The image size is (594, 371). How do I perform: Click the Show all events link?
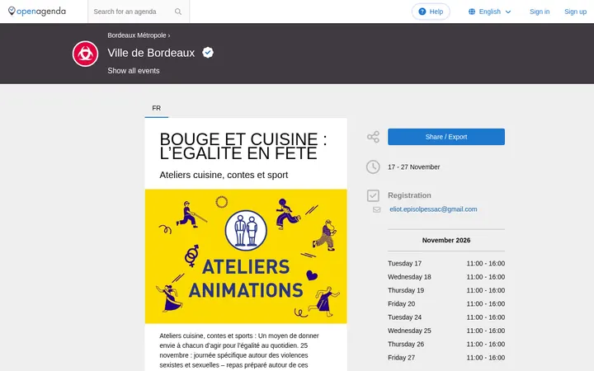[x=134, y=71]
